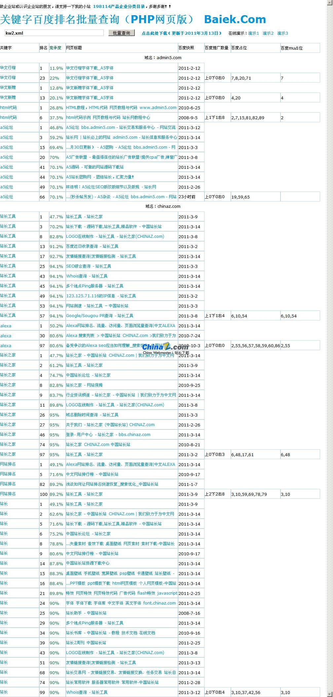Image resolution: width=333 pixels, height=697 pixels.
Task: Open the Alexa 搜索列表 title link
Action: [x=121, y=336]
